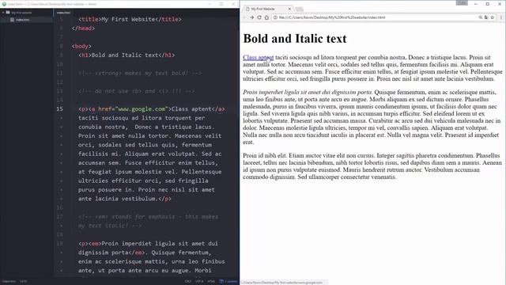Click the browser forward arrow
506x285 pixels.
point(251,17)
